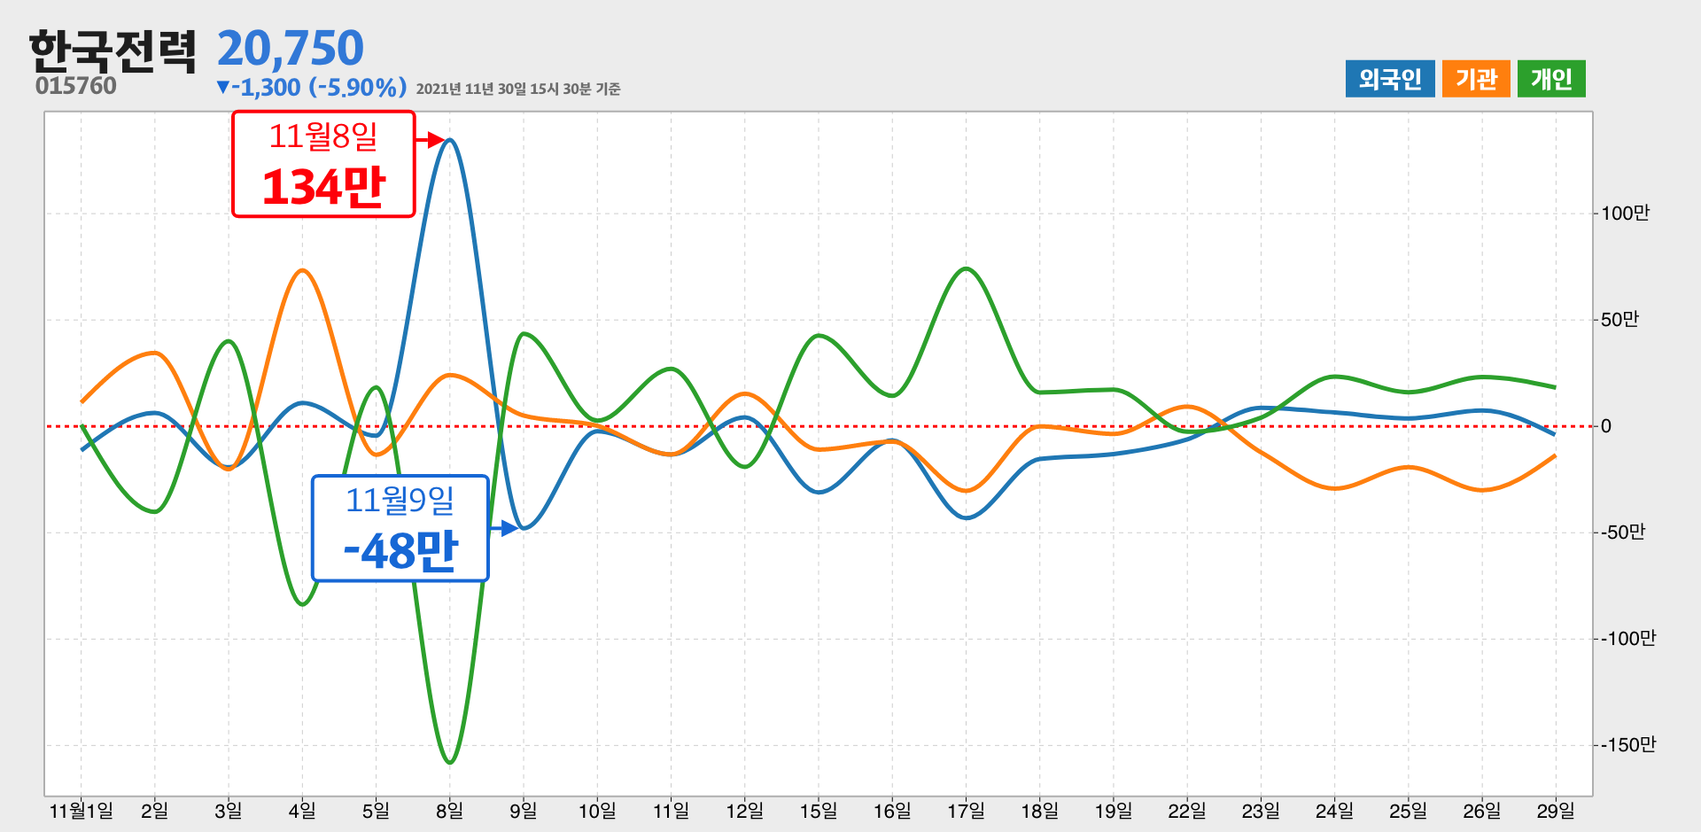1701x832 pixels.
Task: Click the -150만 y-axis label
Action: click(x=1627, y=745)
